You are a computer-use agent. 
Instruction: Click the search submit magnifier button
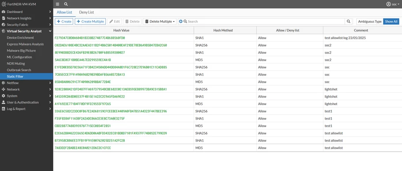coord(348,22)
